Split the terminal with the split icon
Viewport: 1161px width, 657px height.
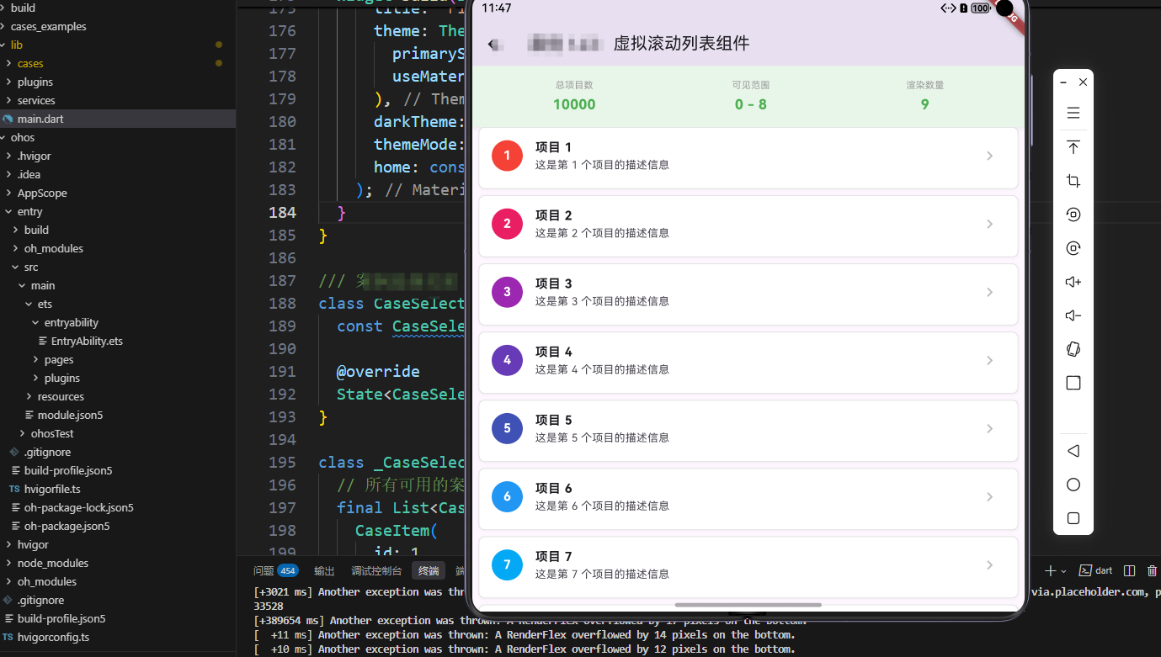coord(1128,570)
